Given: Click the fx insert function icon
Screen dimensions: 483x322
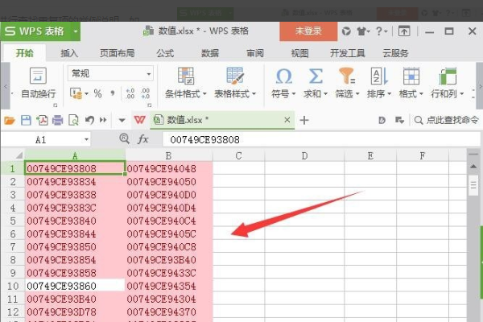Looking at the screenshot, I should coord(143,139).
